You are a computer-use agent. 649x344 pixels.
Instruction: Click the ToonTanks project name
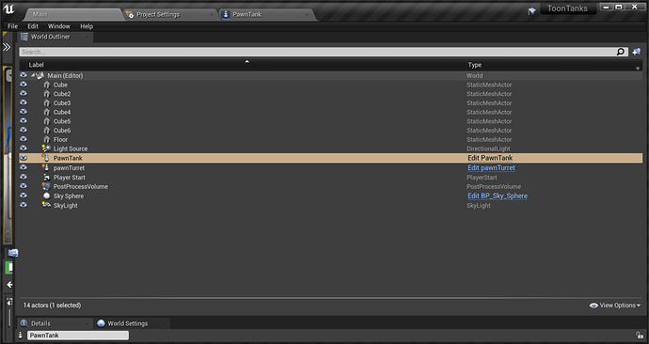click(567, 8)
